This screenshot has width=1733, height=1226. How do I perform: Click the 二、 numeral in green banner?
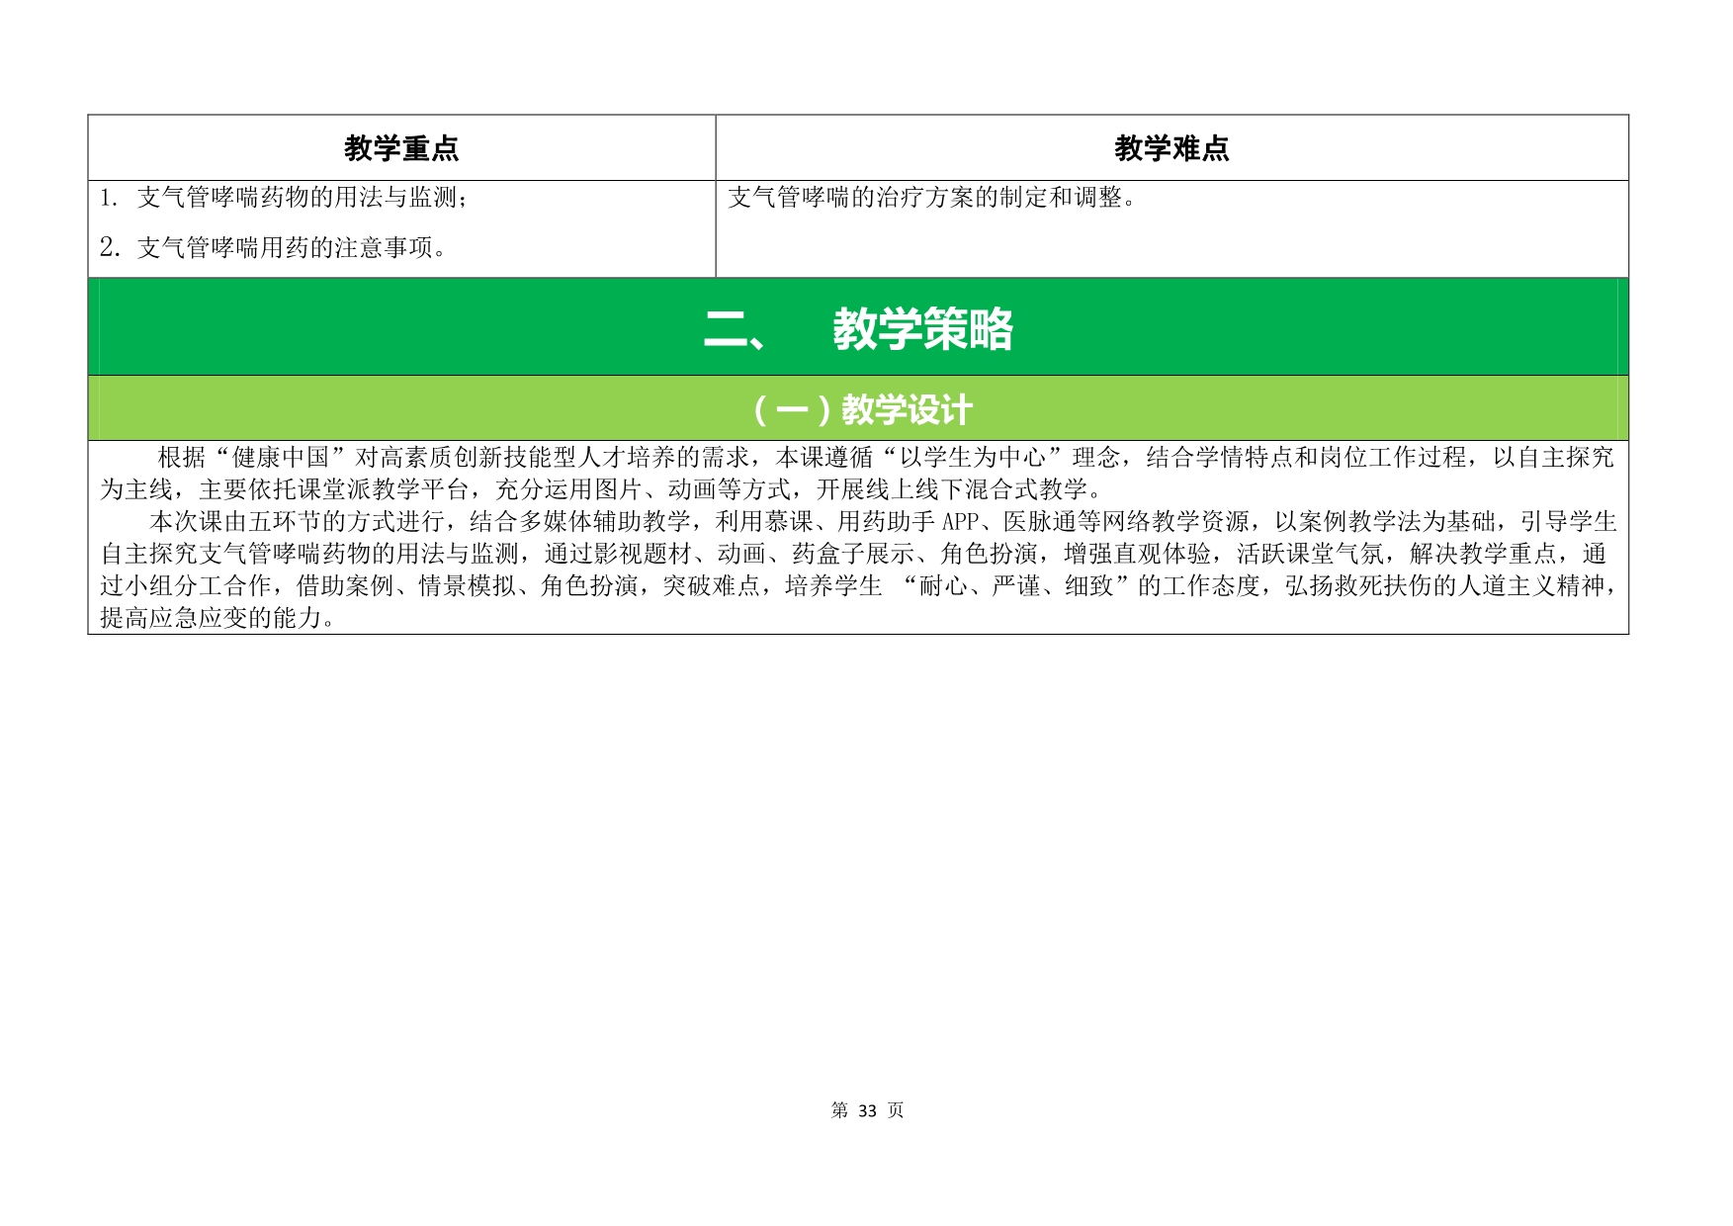734,329
